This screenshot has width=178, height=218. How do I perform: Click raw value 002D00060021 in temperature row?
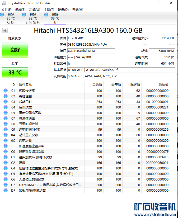point(157,163)
